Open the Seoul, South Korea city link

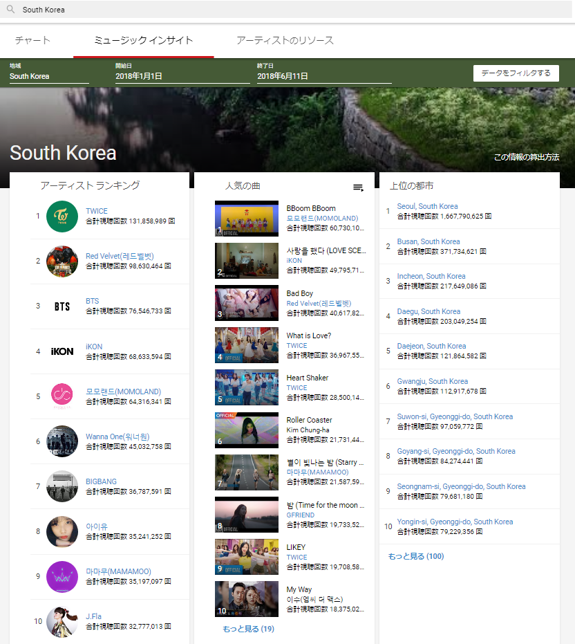tap(427, 206)
